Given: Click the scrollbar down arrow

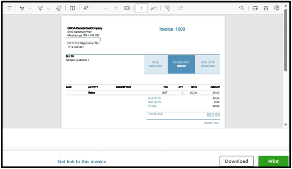Looking at the screenshot, I should [x=286, y=125].
